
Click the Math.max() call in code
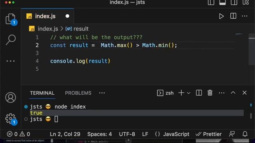click(117, 45)
